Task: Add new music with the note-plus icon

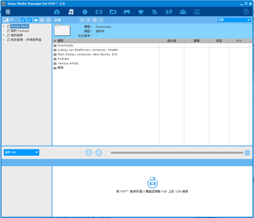Action: [23, 20]
